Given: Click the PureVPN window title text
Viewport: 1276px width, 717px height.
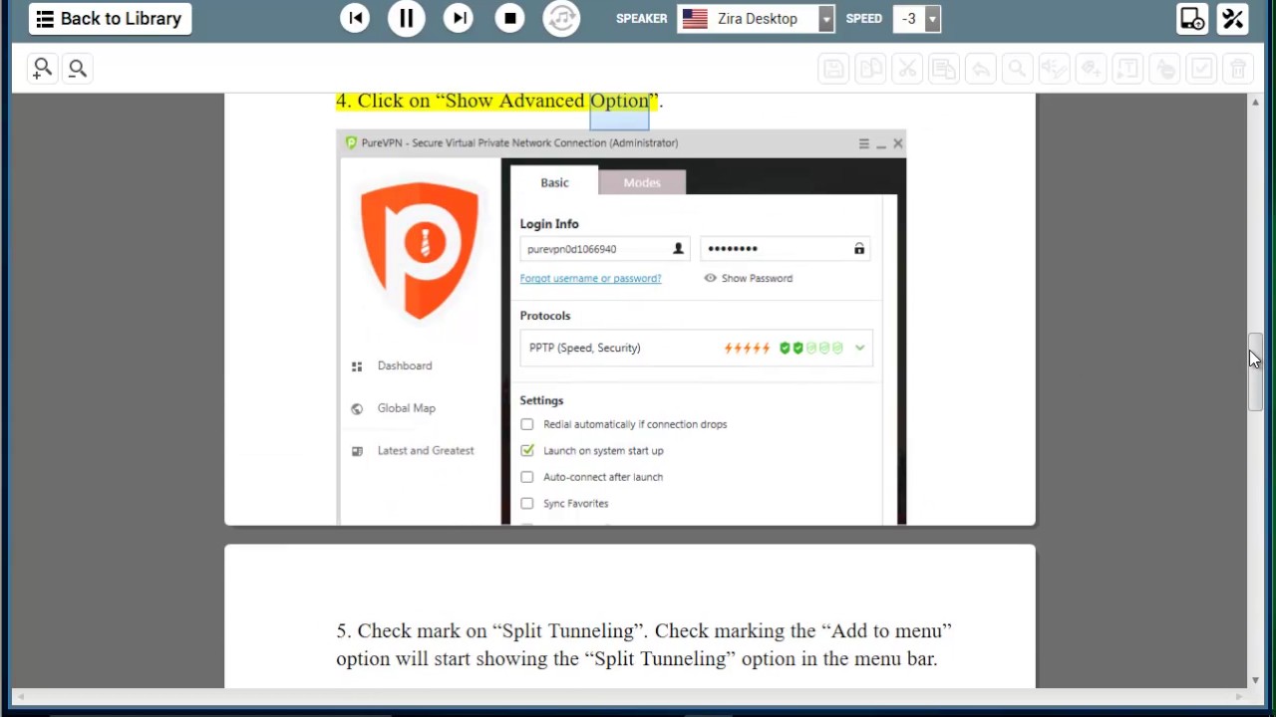Looking at the screenshot, I should [519, 143].
